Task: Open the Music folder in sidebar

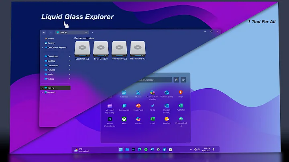Action: (49, 74)
